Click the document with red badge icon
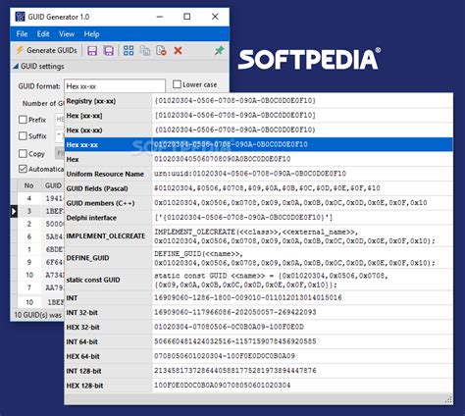 [x=161, y=50]
